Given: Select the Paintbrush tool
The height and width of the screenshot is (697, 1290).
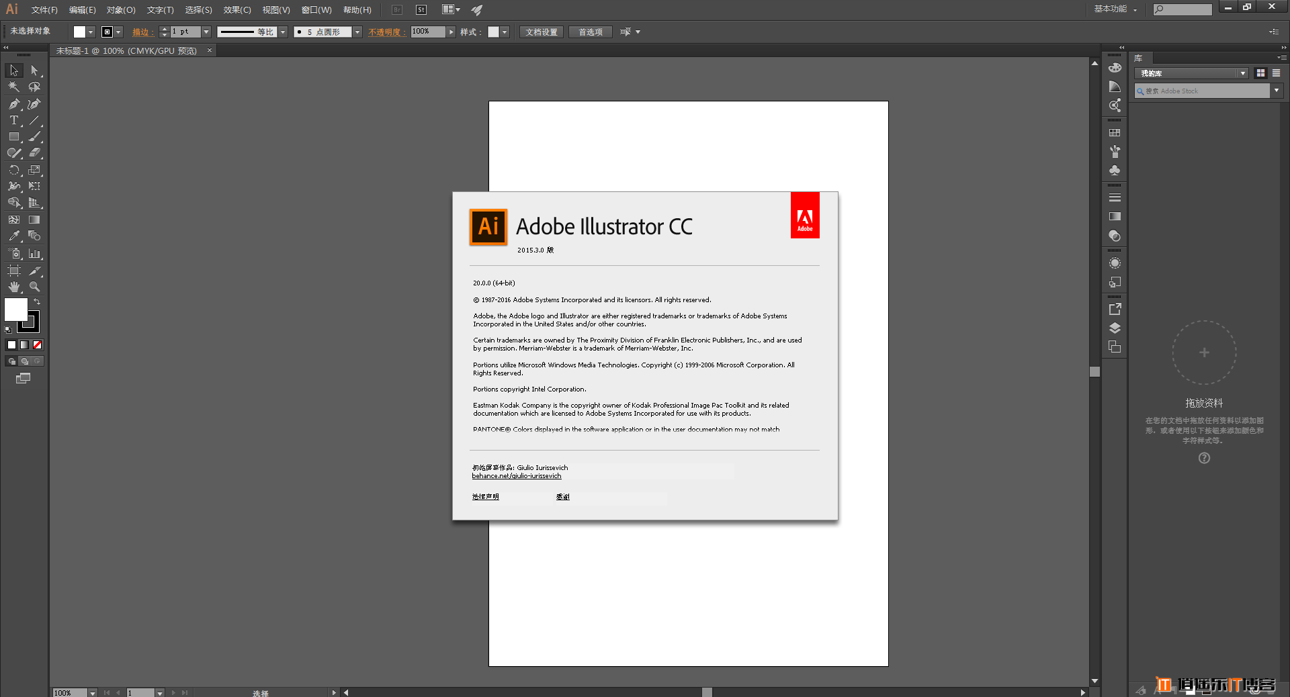Looking at the screenshot, I should point(34,137).
